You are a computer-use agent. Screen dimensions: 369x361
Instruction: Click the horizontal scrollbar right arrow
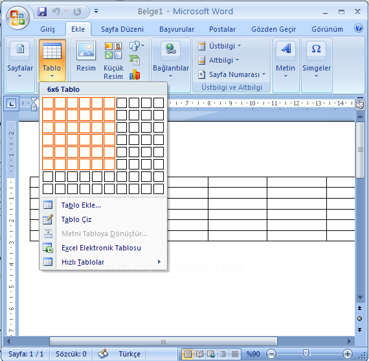pyautogui.click(x=349, y=341)
